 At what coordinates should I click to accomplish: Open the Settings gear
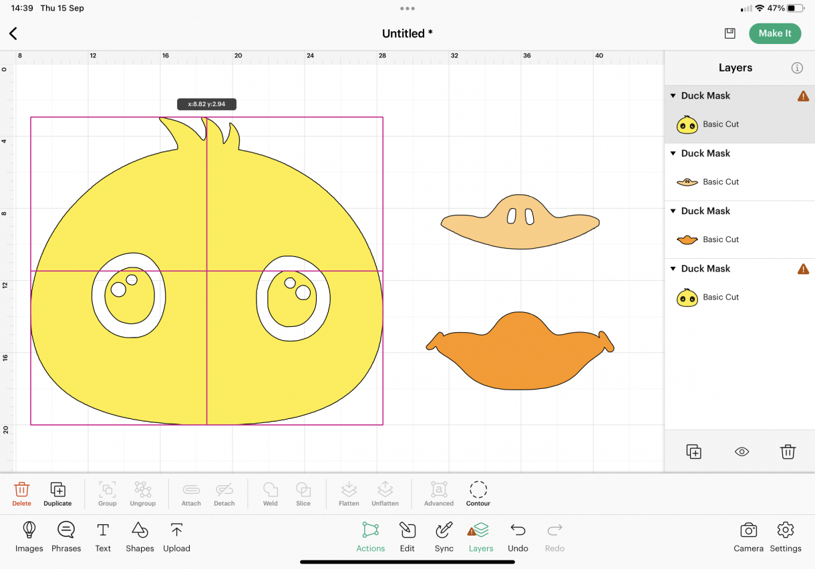786,537
